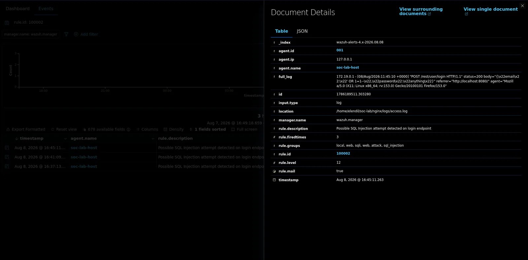Switch to the JSON tab
Screen dimensions: 528x260
coord(302,31)
